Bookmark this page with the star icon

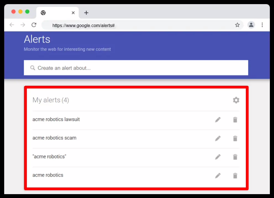pos(237,25)
